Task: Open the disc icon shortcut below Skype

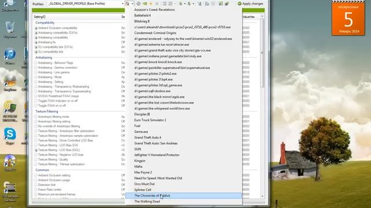Action: (10, 163)
